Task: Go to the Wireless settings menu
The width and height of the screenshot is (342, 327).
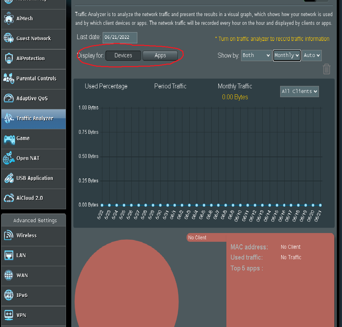Action: point(34,235)
